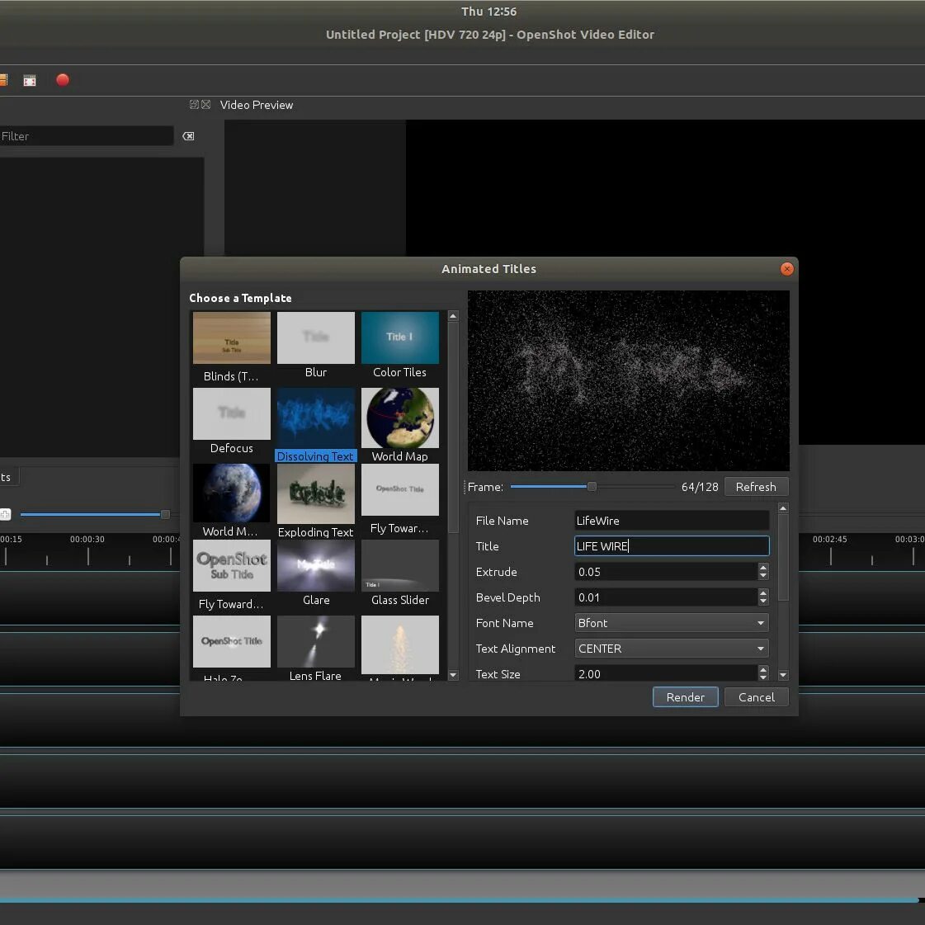Pick the Glare animated title template
This screenshot has height=925, width=925.
coord(315,566)
